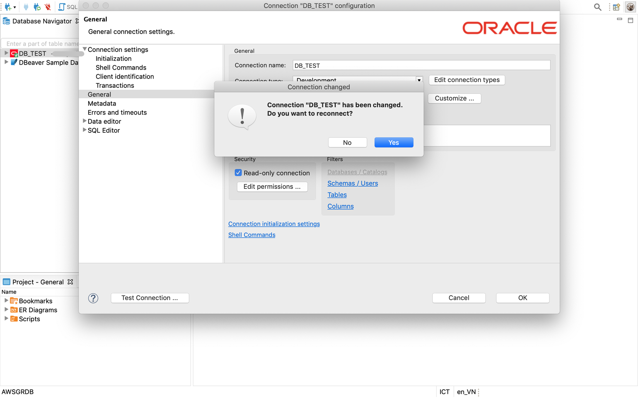Image resolution: width=638 pixels, height=399 pixels.
Task: Maximize the editor area view
Action: click(x=631, y=20)
